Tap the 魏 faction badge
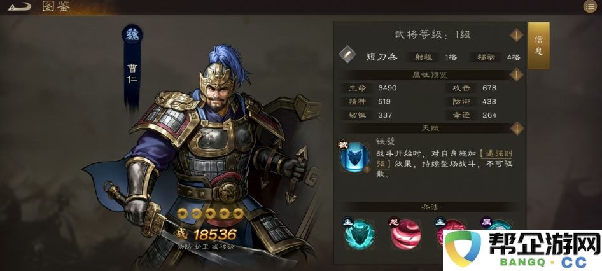Viewport: 602px width, 271px height. click(132, 36)
